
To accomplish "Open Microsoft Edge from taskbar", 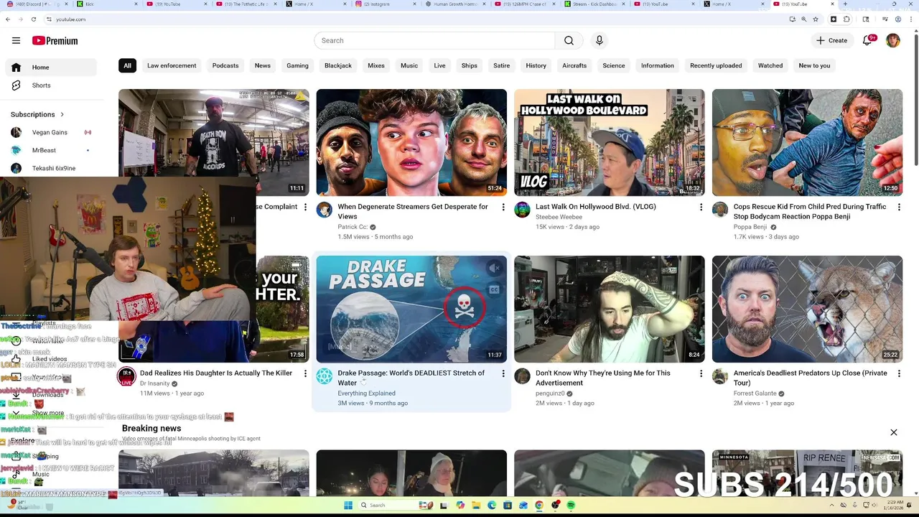I will pyautogui.click(x=491, y=506).
